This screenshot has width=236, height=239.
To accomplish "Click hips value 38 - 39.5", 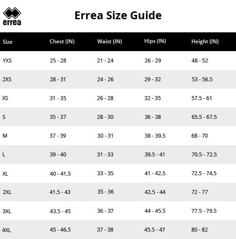I will [155, 135].
